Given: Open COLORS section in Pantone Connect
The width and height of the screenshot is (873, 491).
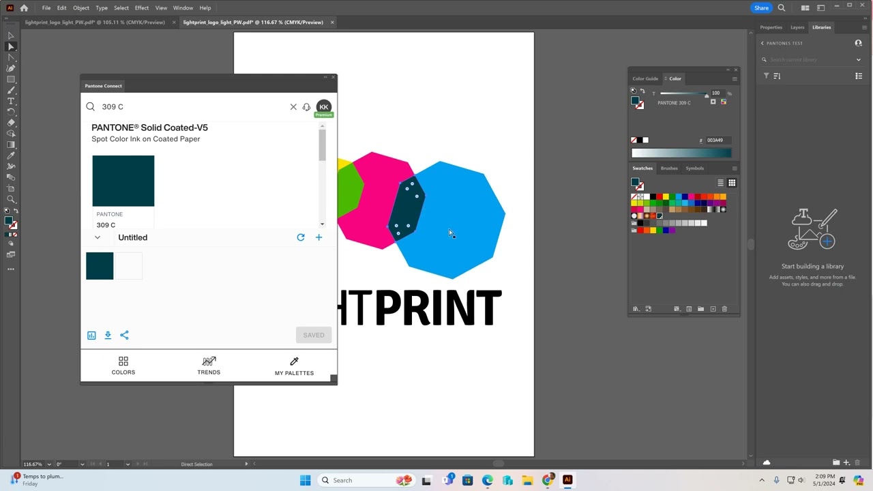Looking at the screenshot, I should 123,366.
